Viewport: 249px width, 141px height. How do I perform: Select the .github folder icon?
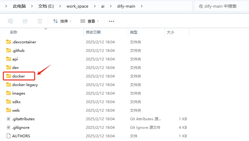[8, 50]
